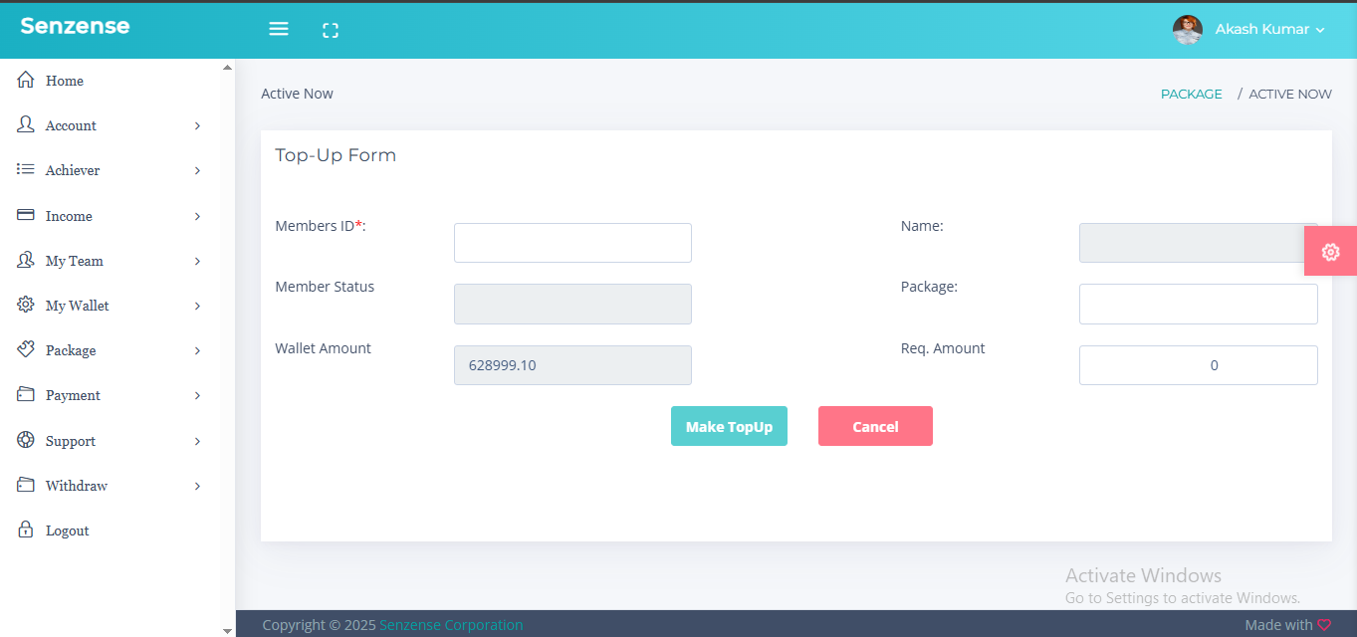This screenshot has width=1357, height=637.
Task: Expand the Withdraw submenu chevron
Action: tap(197, 486)
